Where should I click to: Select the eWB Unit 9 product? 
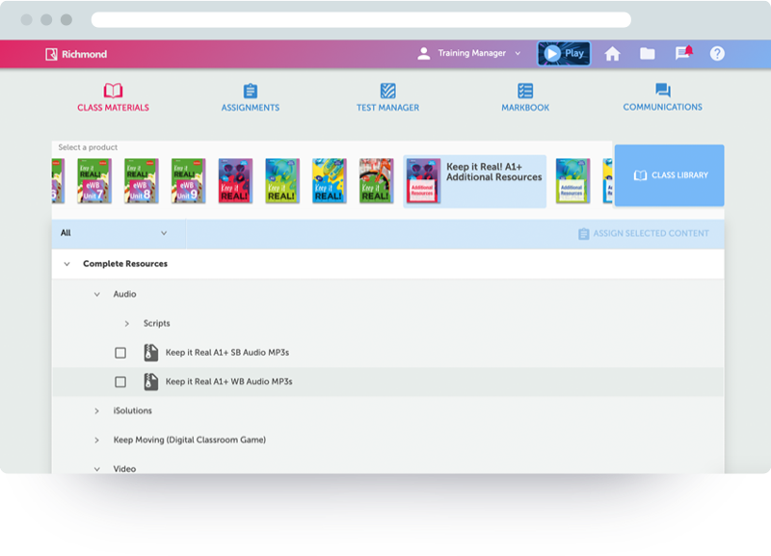coord(188,180)
